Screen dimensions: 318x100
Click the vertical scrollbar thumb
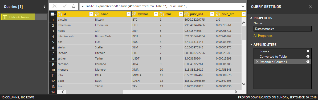click(x=244, y=33)
